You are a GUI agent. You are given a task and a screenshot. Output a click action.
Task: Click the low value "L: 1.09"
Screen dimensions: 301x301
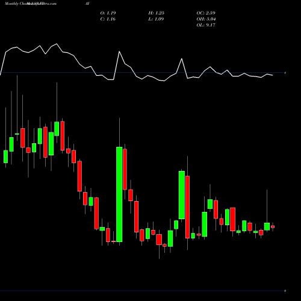[x=156, y=19]
